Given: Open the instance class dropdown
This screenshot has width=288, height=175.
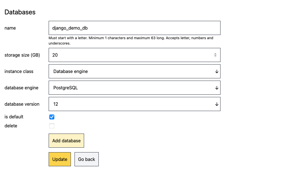Looking at the screenshot, I should tap(134, 71).
